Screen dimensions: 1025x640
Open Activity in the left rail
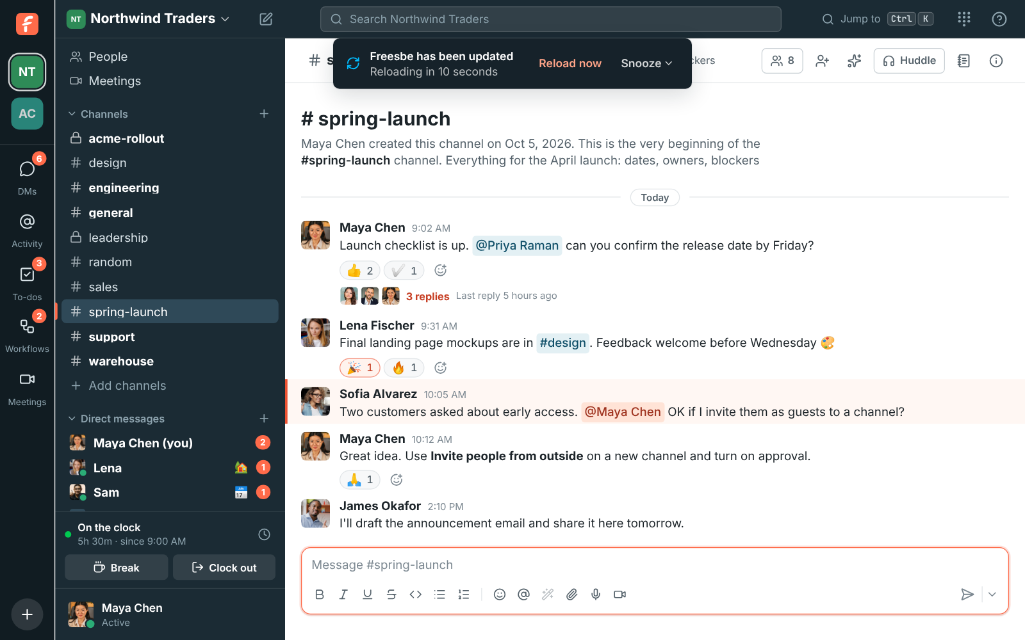click(x=27, y=229)
